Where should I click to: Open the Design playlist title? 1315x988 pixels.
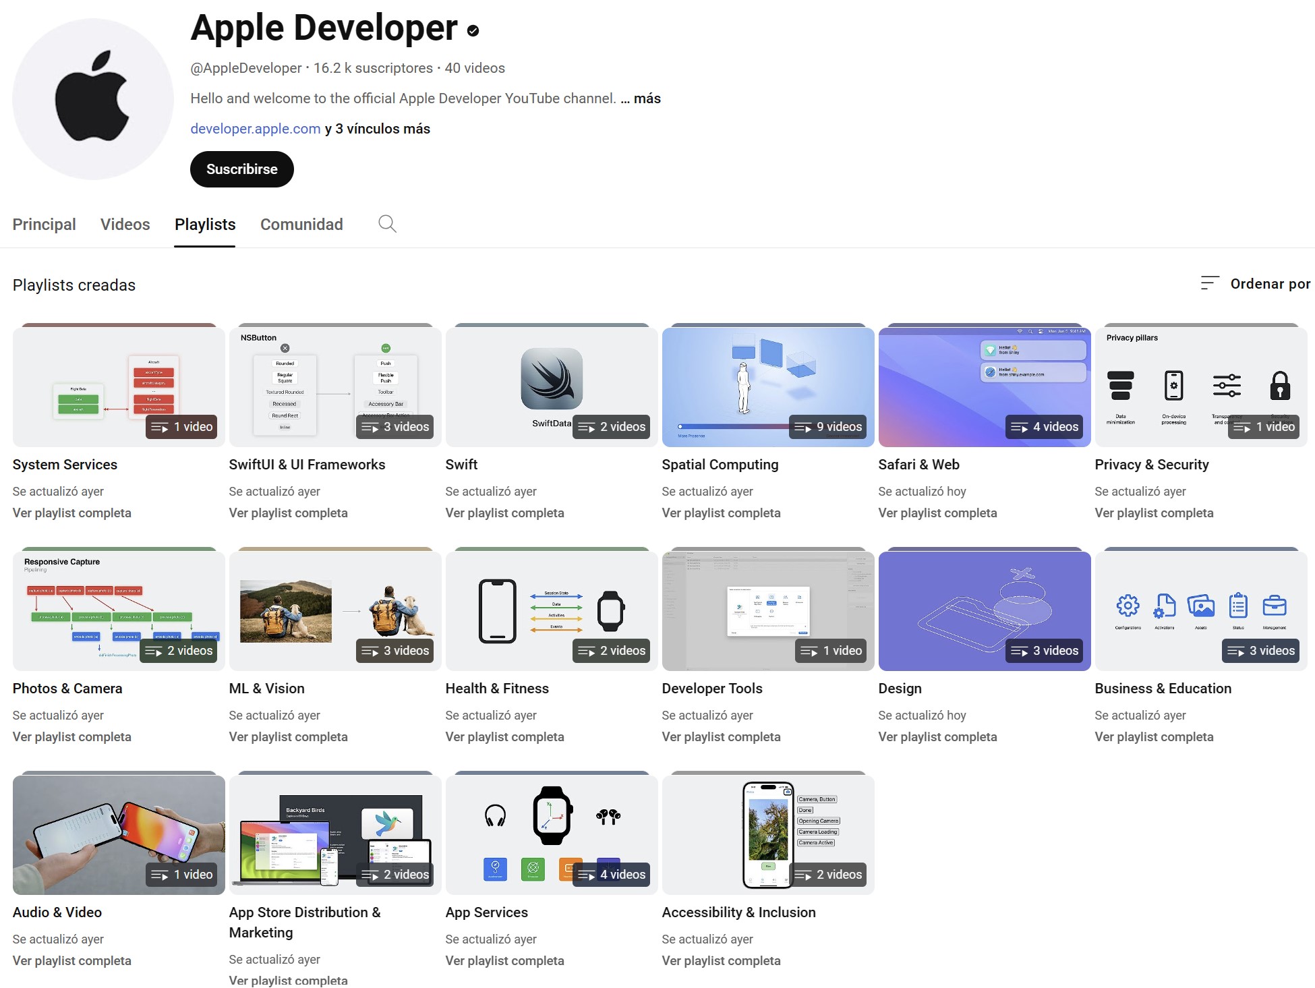click(x=900, y=689)
